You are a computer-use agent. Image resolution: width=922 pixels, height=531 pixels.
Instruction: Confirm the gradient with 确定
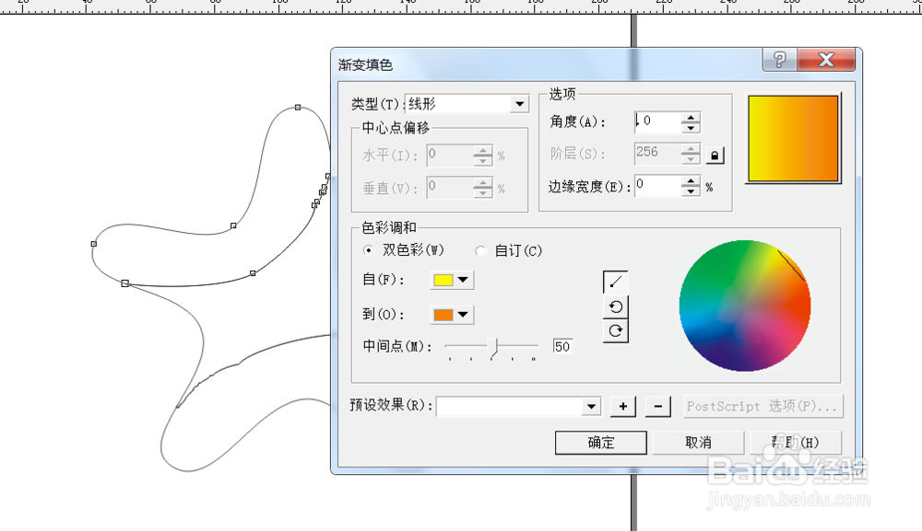coord(600,443)
